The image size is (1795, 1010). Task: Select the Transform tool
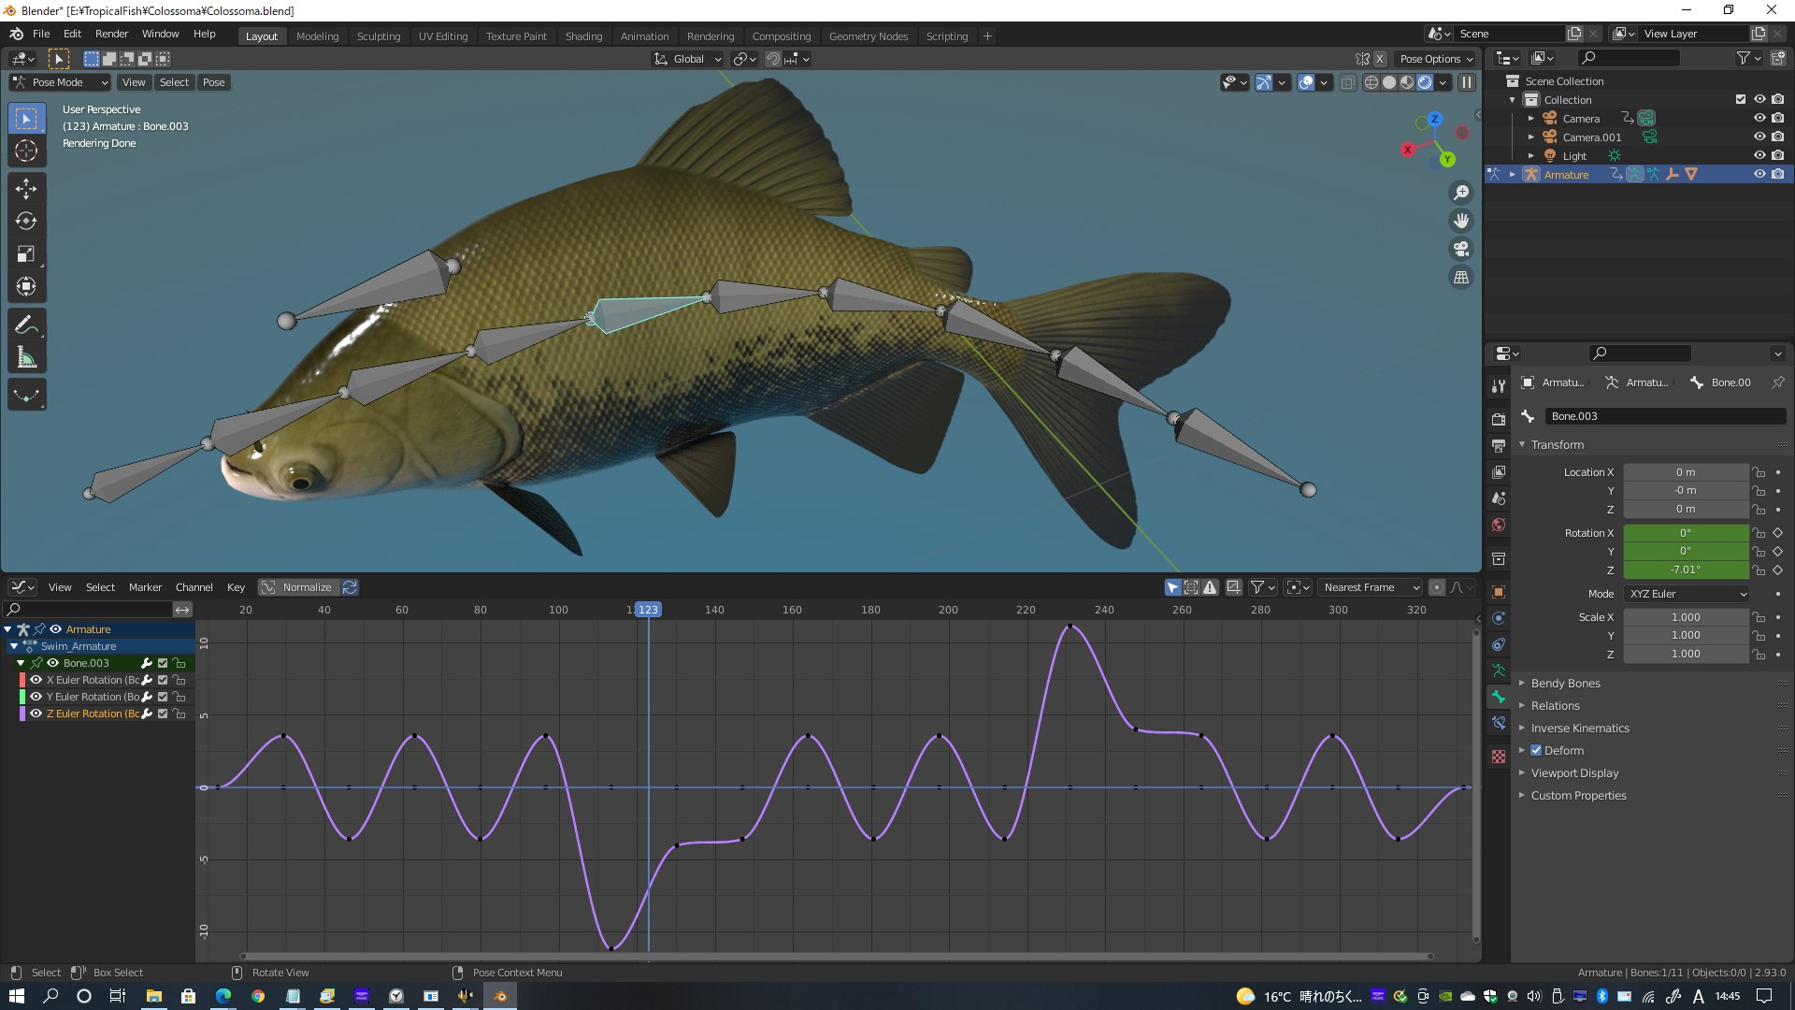(26, 287)
